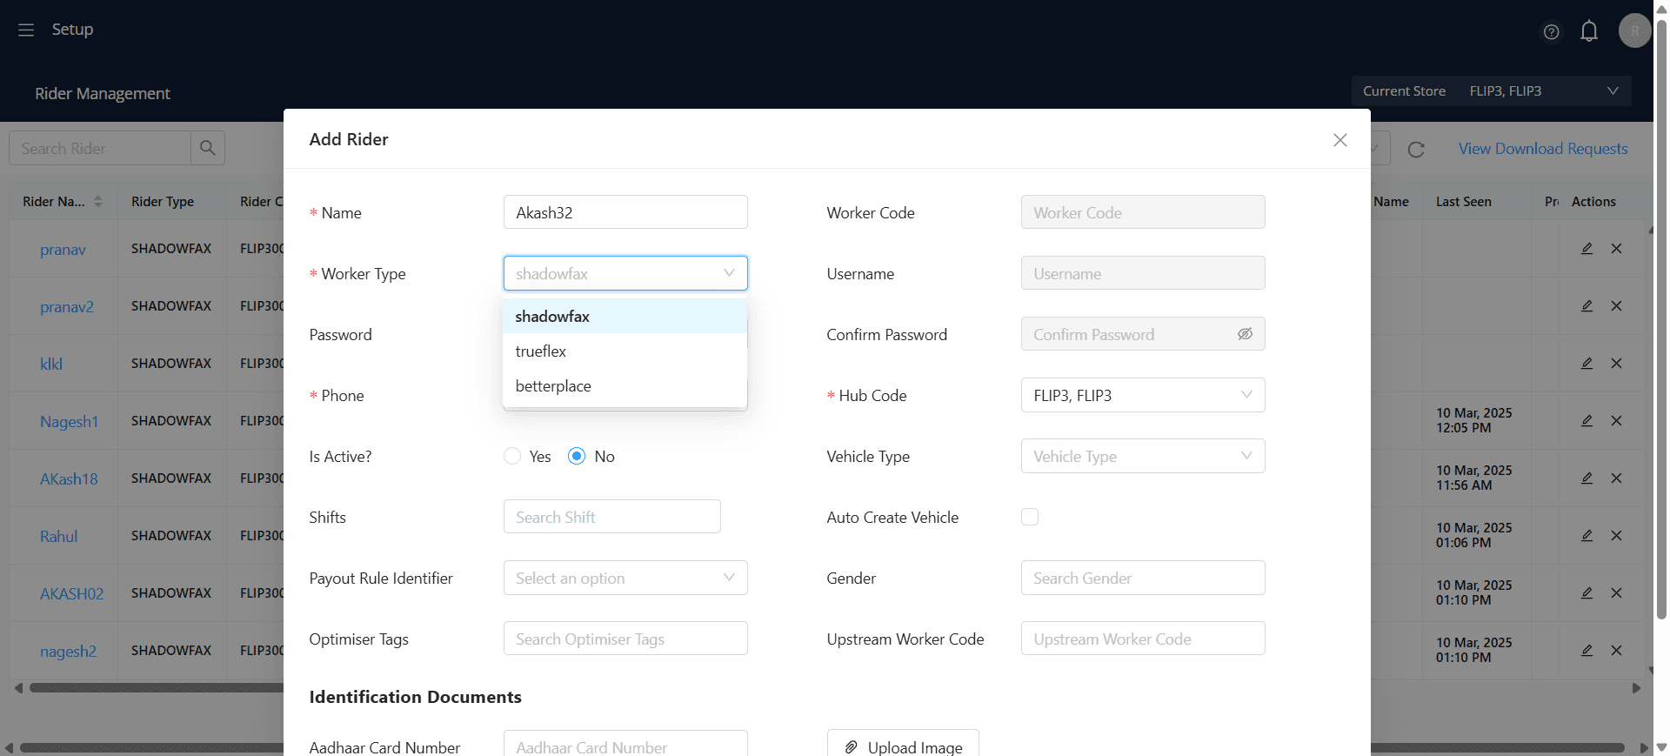
Task: Open the help question mark icon
Action: tap(1551, 32)
